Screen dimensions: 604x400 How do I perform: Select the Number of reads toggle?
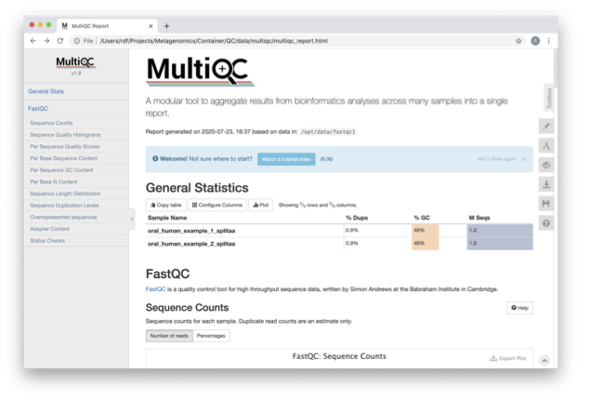pos(169,336)
